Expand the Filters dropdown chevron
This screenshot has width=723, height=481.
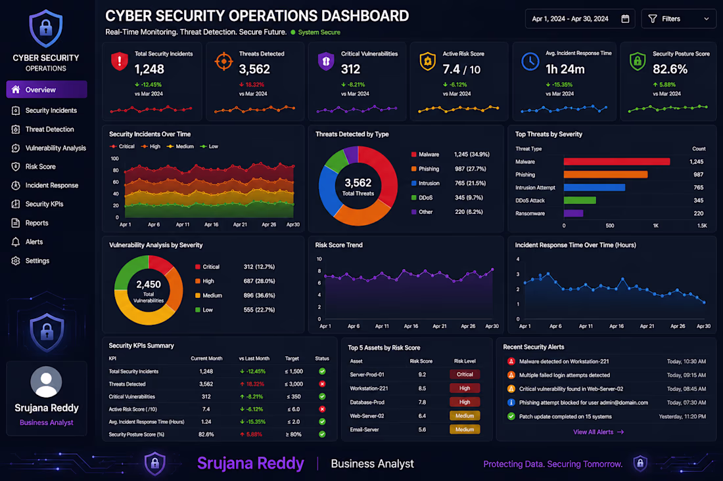tap(707, 19)
